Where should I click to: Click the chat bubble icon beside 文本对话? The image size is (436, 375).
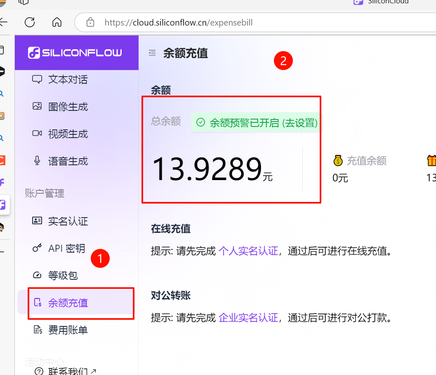coord(37,80)
